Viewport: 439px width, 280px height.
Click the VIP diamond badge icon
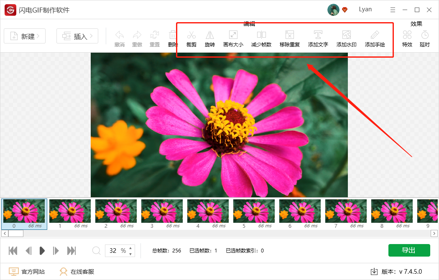(x=345, y=10)
